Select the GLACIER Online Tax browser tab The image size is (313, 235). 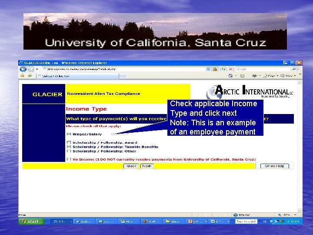pyautogui.click(x=78, y=76)
